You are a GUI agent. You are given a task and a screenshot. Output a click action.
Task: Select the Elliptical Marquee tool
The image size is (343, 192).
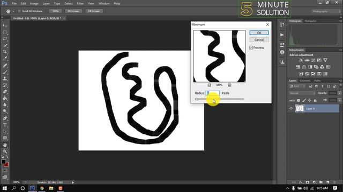click(5, 32)
